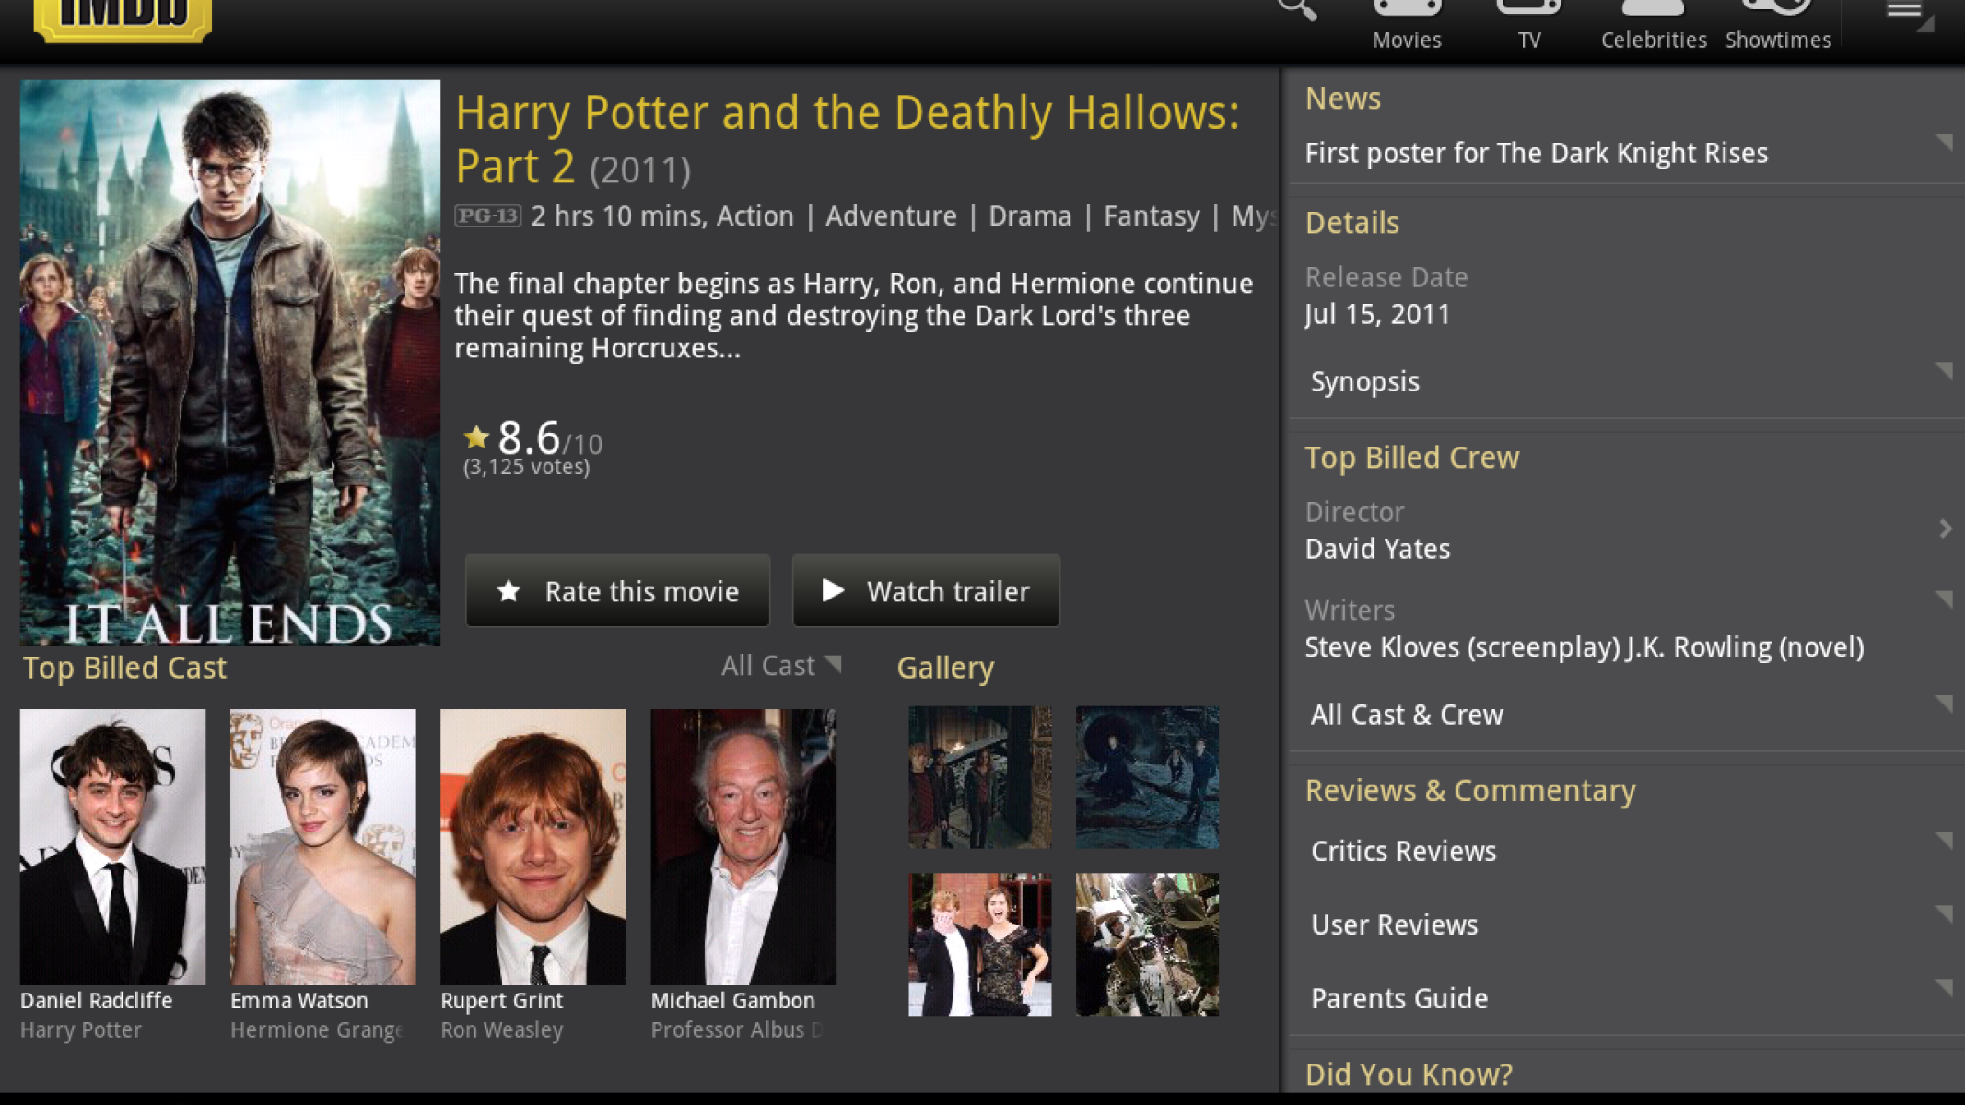Tap the IMDb logo
Viewport: 1965px width, 1105px height.
123,18
